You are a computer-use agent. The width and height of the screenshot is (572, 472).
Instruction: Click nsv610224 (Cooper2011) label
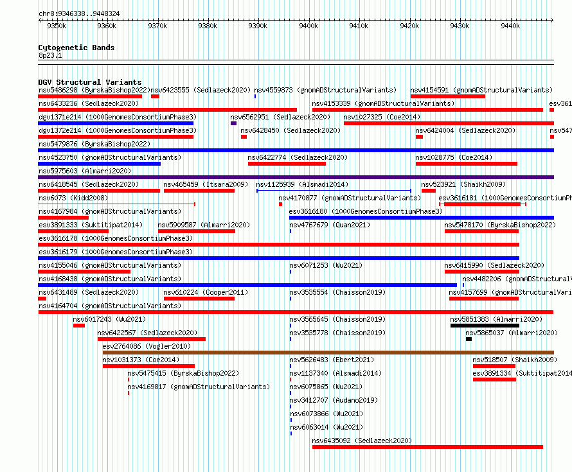[x=206, y=292]
